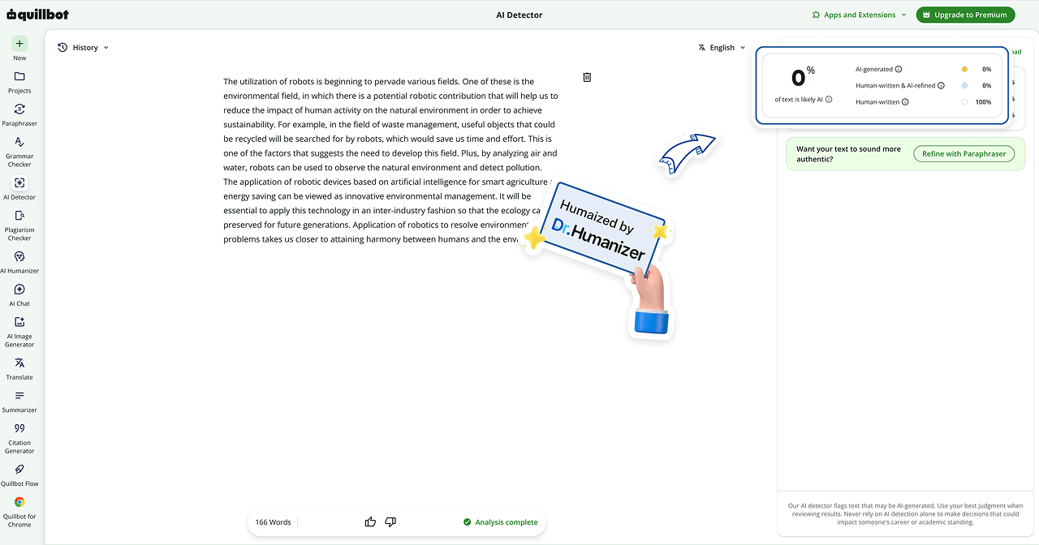Click the 100% Human-written value
The height and width of the screenshot is (545, 1039).
[x=983, y=102]
